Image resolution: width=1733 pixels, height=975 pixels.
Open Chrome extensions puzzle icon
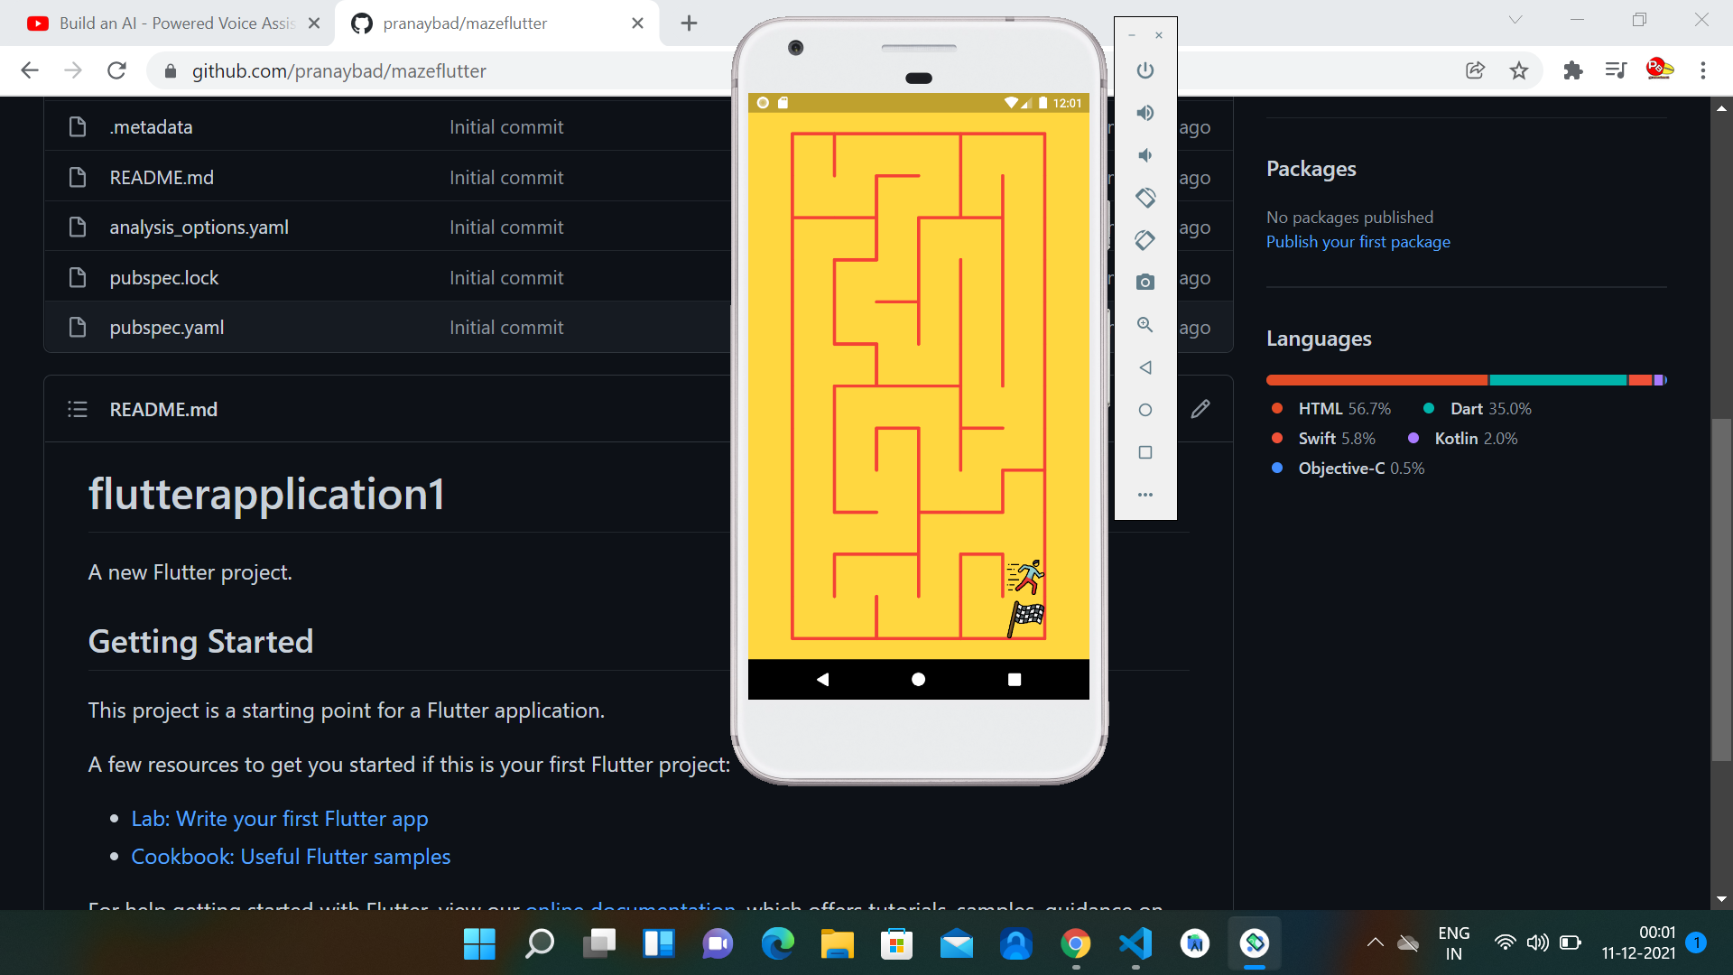1572,70
